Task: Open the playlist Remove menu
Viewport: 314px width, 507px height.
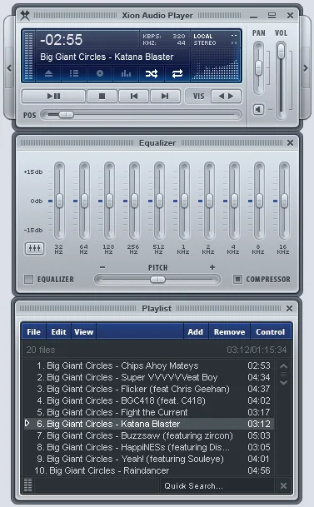Action: 229,331
